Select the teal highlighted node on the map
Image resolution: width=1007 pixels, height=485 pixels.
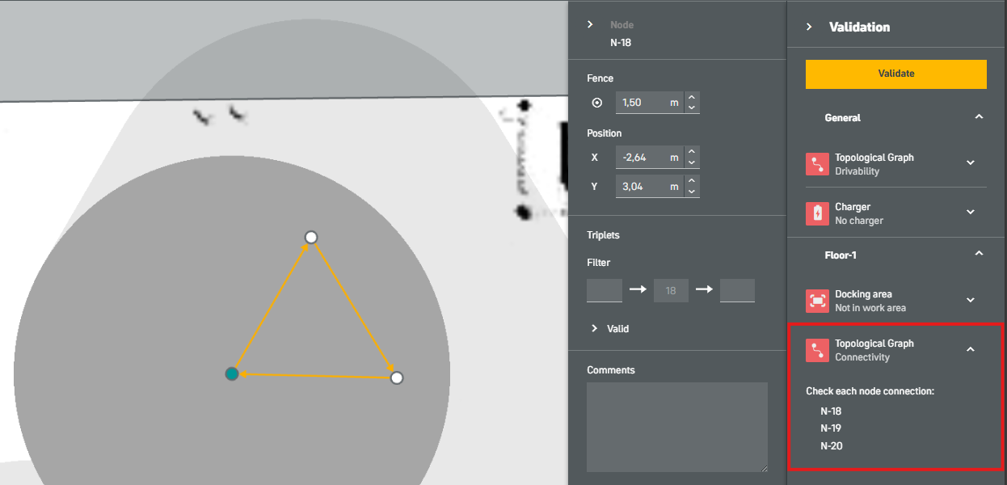click(232, 373)
